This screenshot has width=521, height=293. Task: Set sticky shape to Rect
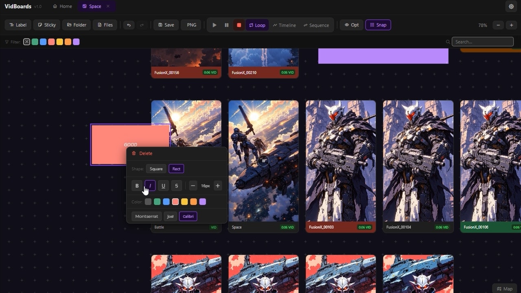pos(176,169)
